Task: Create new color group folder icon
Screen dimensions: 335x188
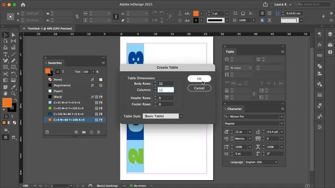Action: click(x=84, y=132)
